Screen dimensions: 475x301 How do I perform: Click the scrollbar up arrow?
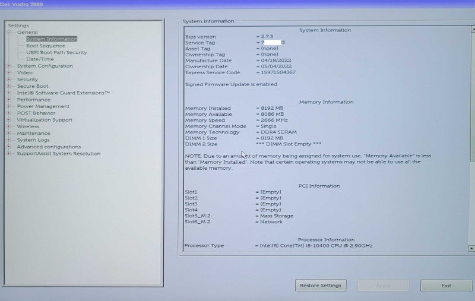473,29
